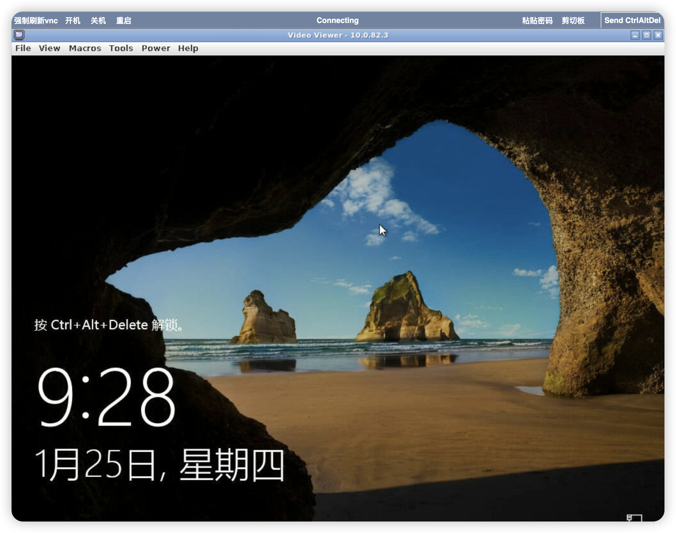Click 重启 to restart the machine

124,20
